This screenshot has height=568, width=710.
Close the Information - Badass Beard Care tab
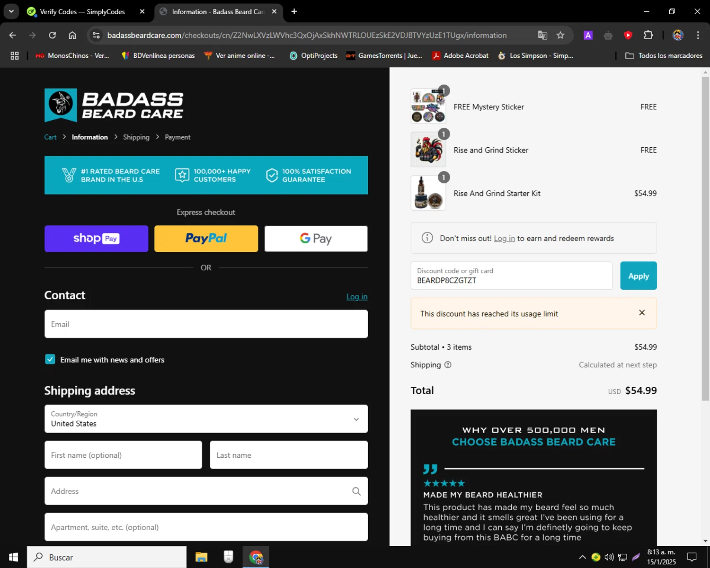point(274,11)
